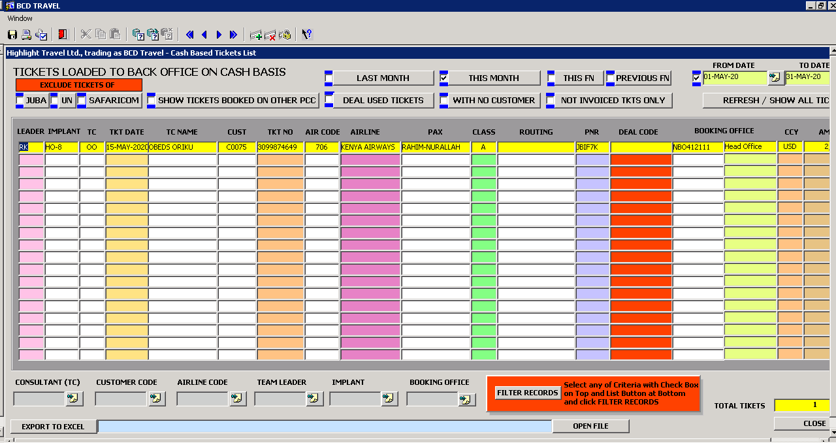Click the red Exit door icon
Screen dimensions: 836x443
click(x=63, y=35)
